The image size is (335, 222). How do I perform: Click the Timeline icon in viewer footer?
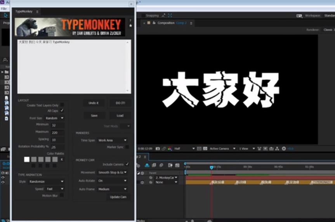point(271,149)
